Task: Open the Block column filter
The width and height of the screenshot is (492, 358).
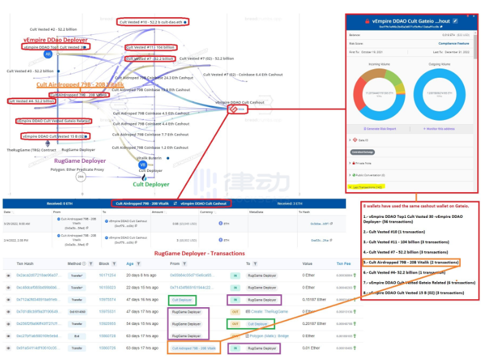Action: [114, 264]
